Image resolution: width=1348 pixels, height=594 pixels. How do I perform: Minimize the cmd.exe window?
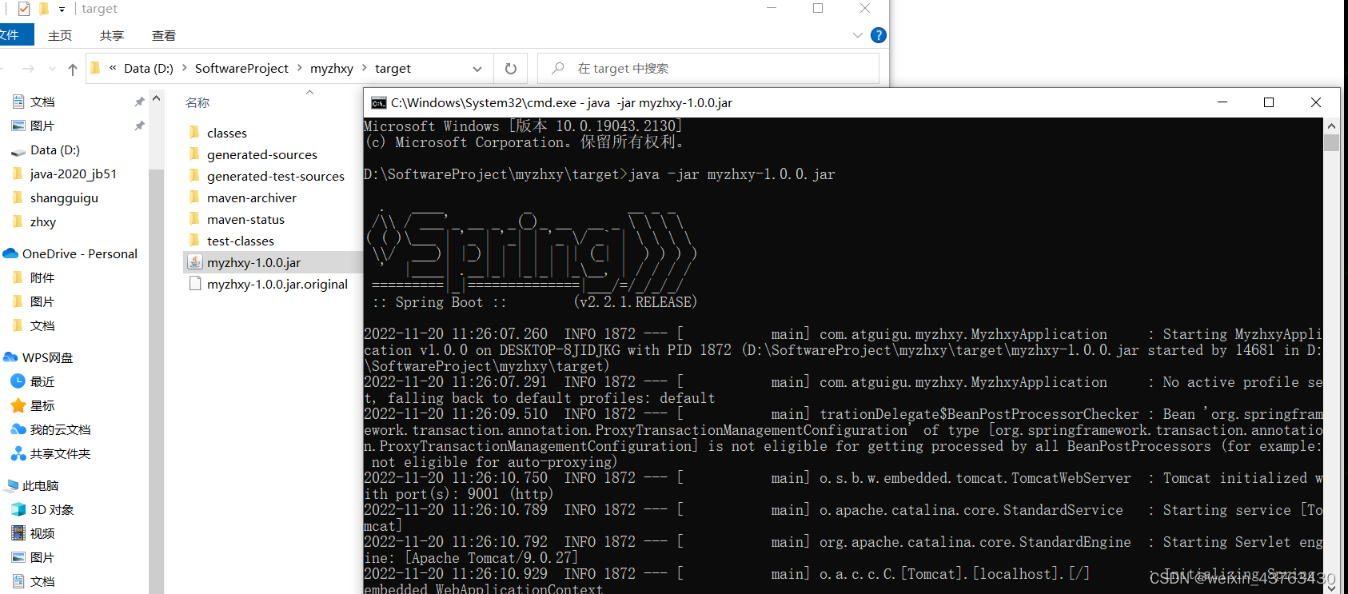coord(1222,102)
